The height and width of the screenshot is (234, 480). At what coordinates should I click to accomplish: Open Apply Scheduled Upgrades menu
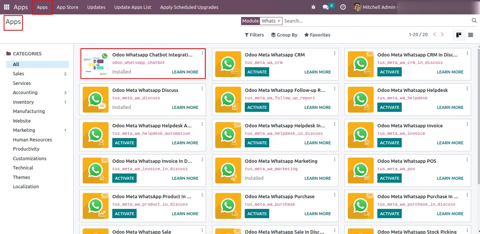pyautogui.click(x=189, y=7)
